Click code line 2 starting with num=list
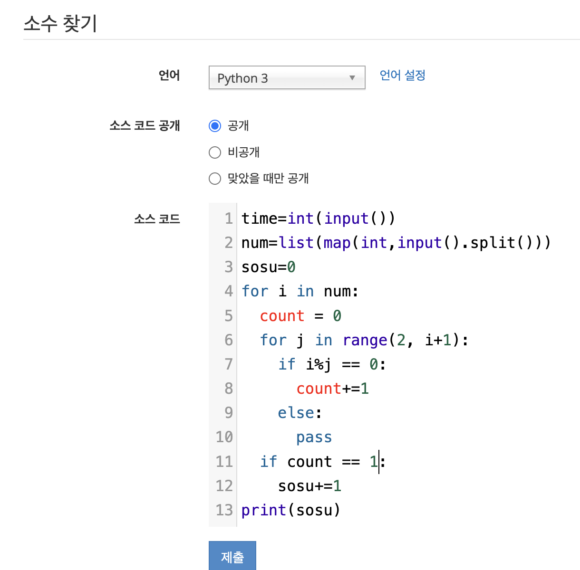This screenshot has width=580, height=570. click(x=396, y=243)
